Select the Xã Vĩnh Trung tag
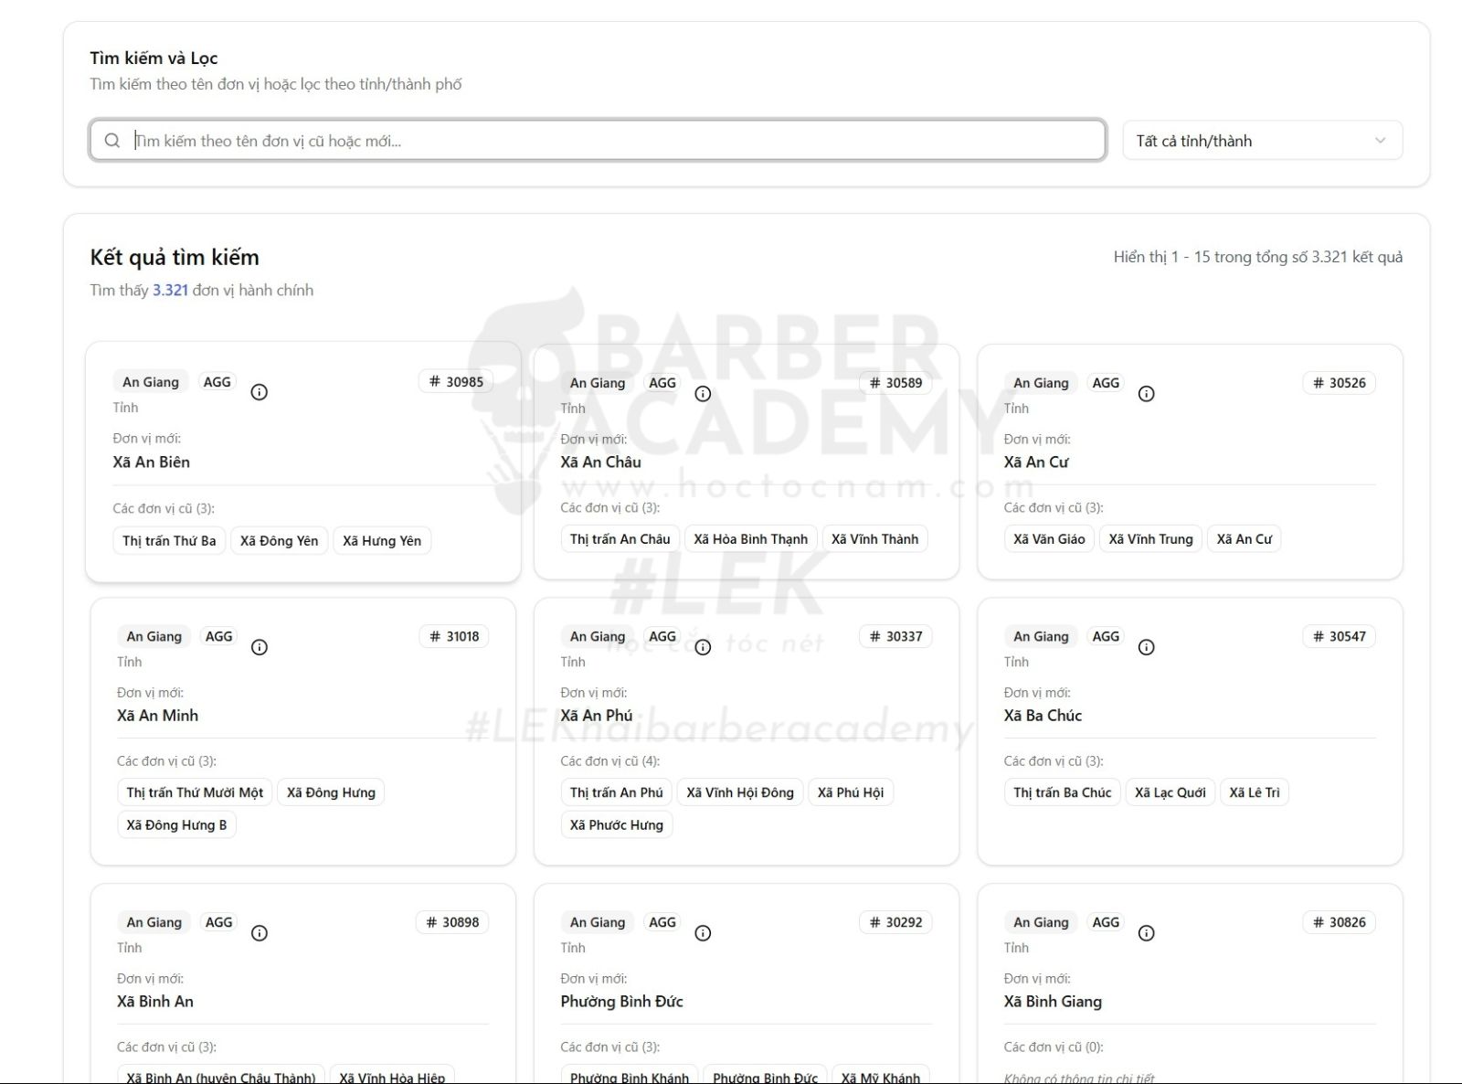Viewport: 1462px width, 1084px height. click(x=1150, y=539)
